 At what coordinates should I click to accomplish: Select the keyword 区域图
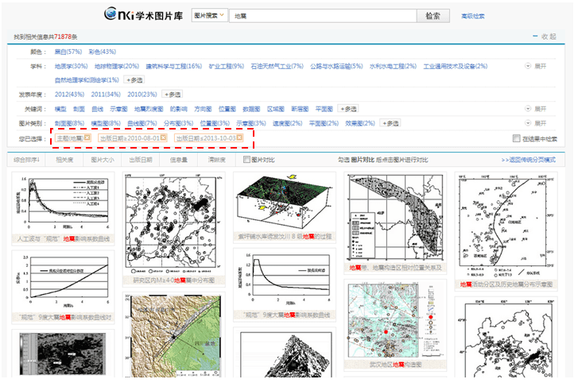coord(276,109)
